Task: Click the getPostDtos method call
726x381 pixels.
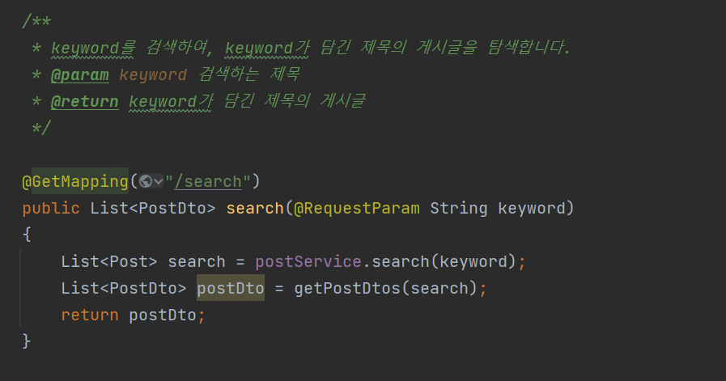Action: [x=347, y=288]
